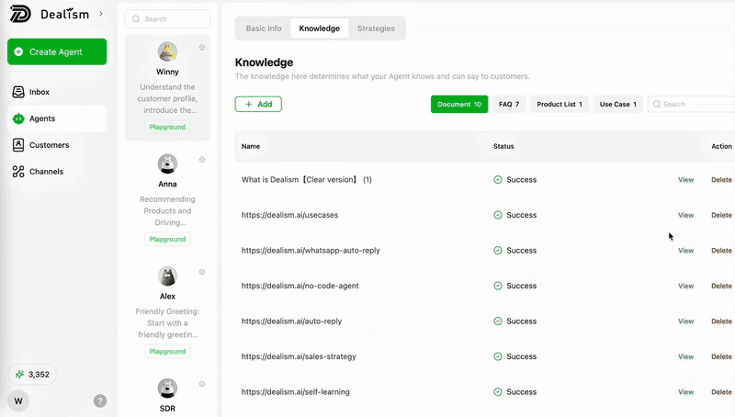
Task: Select Anna's avatar thumbnail
Action: [167, 164]
